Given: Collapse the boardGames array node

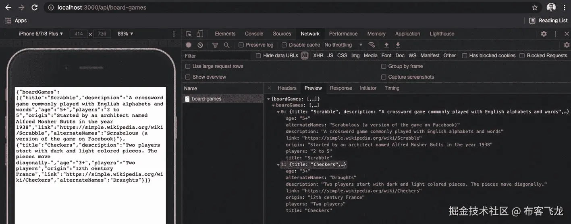Looking at the screenshot, I should (273, 105).
